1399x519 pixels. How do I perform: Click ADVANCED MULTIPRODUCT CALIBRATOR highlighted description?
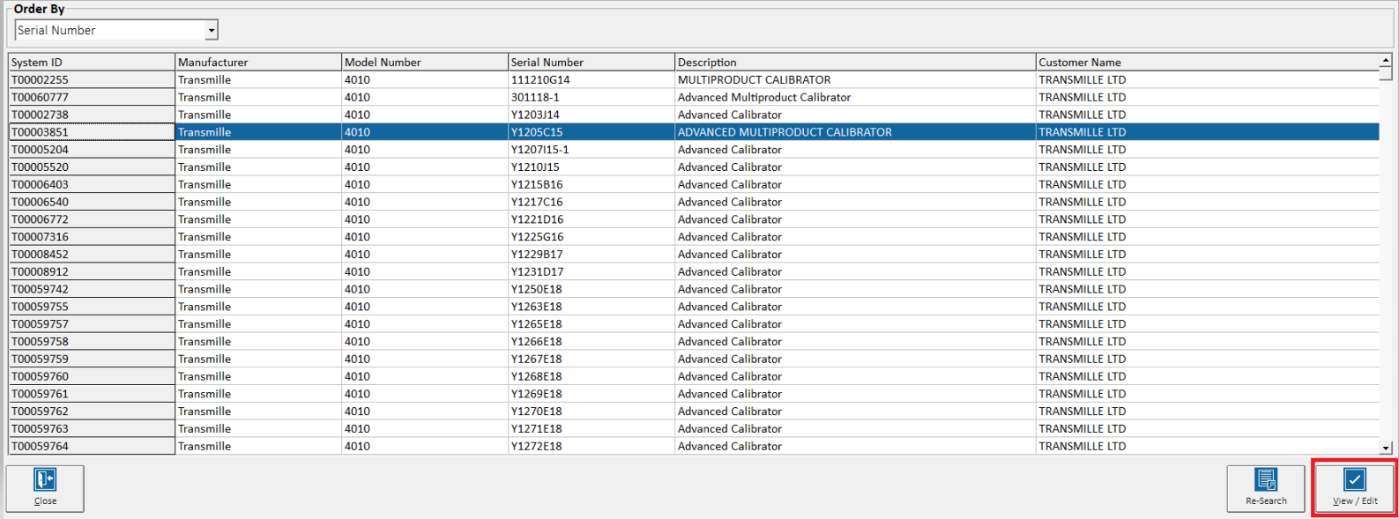tap(785, 132)
